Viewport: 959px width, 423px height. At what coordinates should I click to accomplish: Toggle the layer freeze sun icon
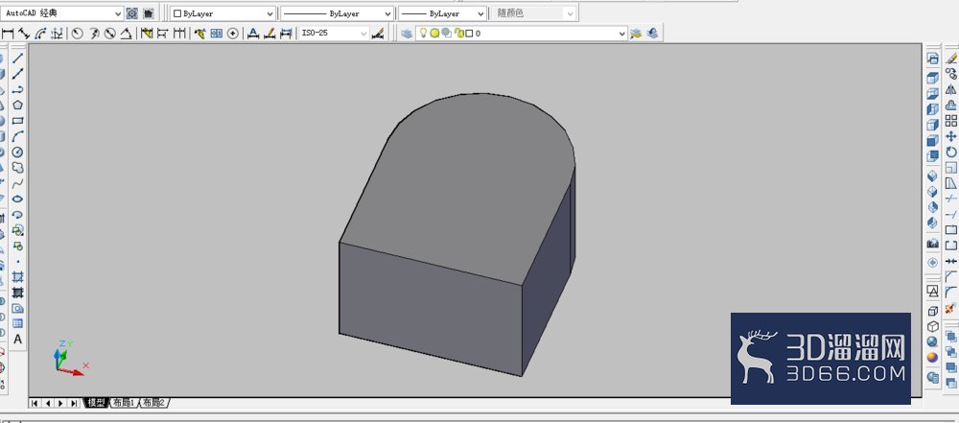click(434, 34)
